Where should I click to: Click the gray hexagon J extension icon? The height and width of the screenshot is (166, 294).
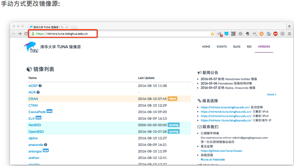point(241,34)
